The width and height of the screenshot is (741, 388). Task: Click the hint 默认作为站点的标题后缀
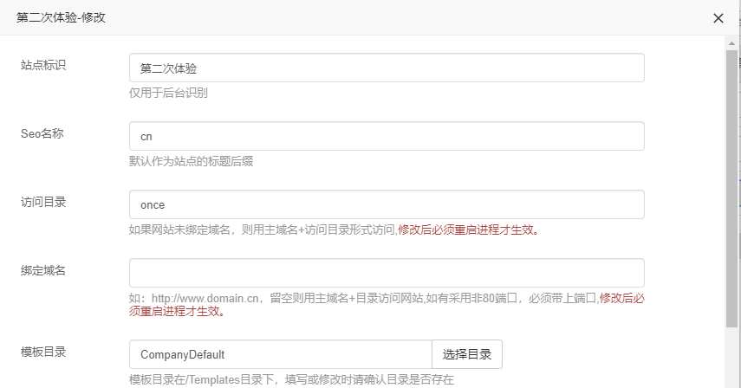tap(191, 161)
